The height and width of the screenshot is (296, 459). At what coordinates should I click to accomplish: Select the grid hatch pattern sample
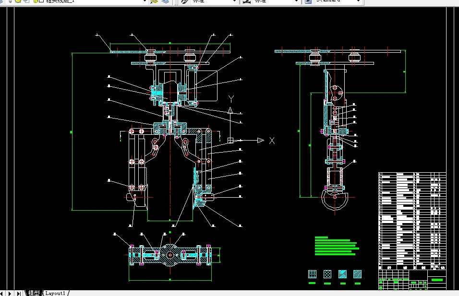tap(313, 274)
